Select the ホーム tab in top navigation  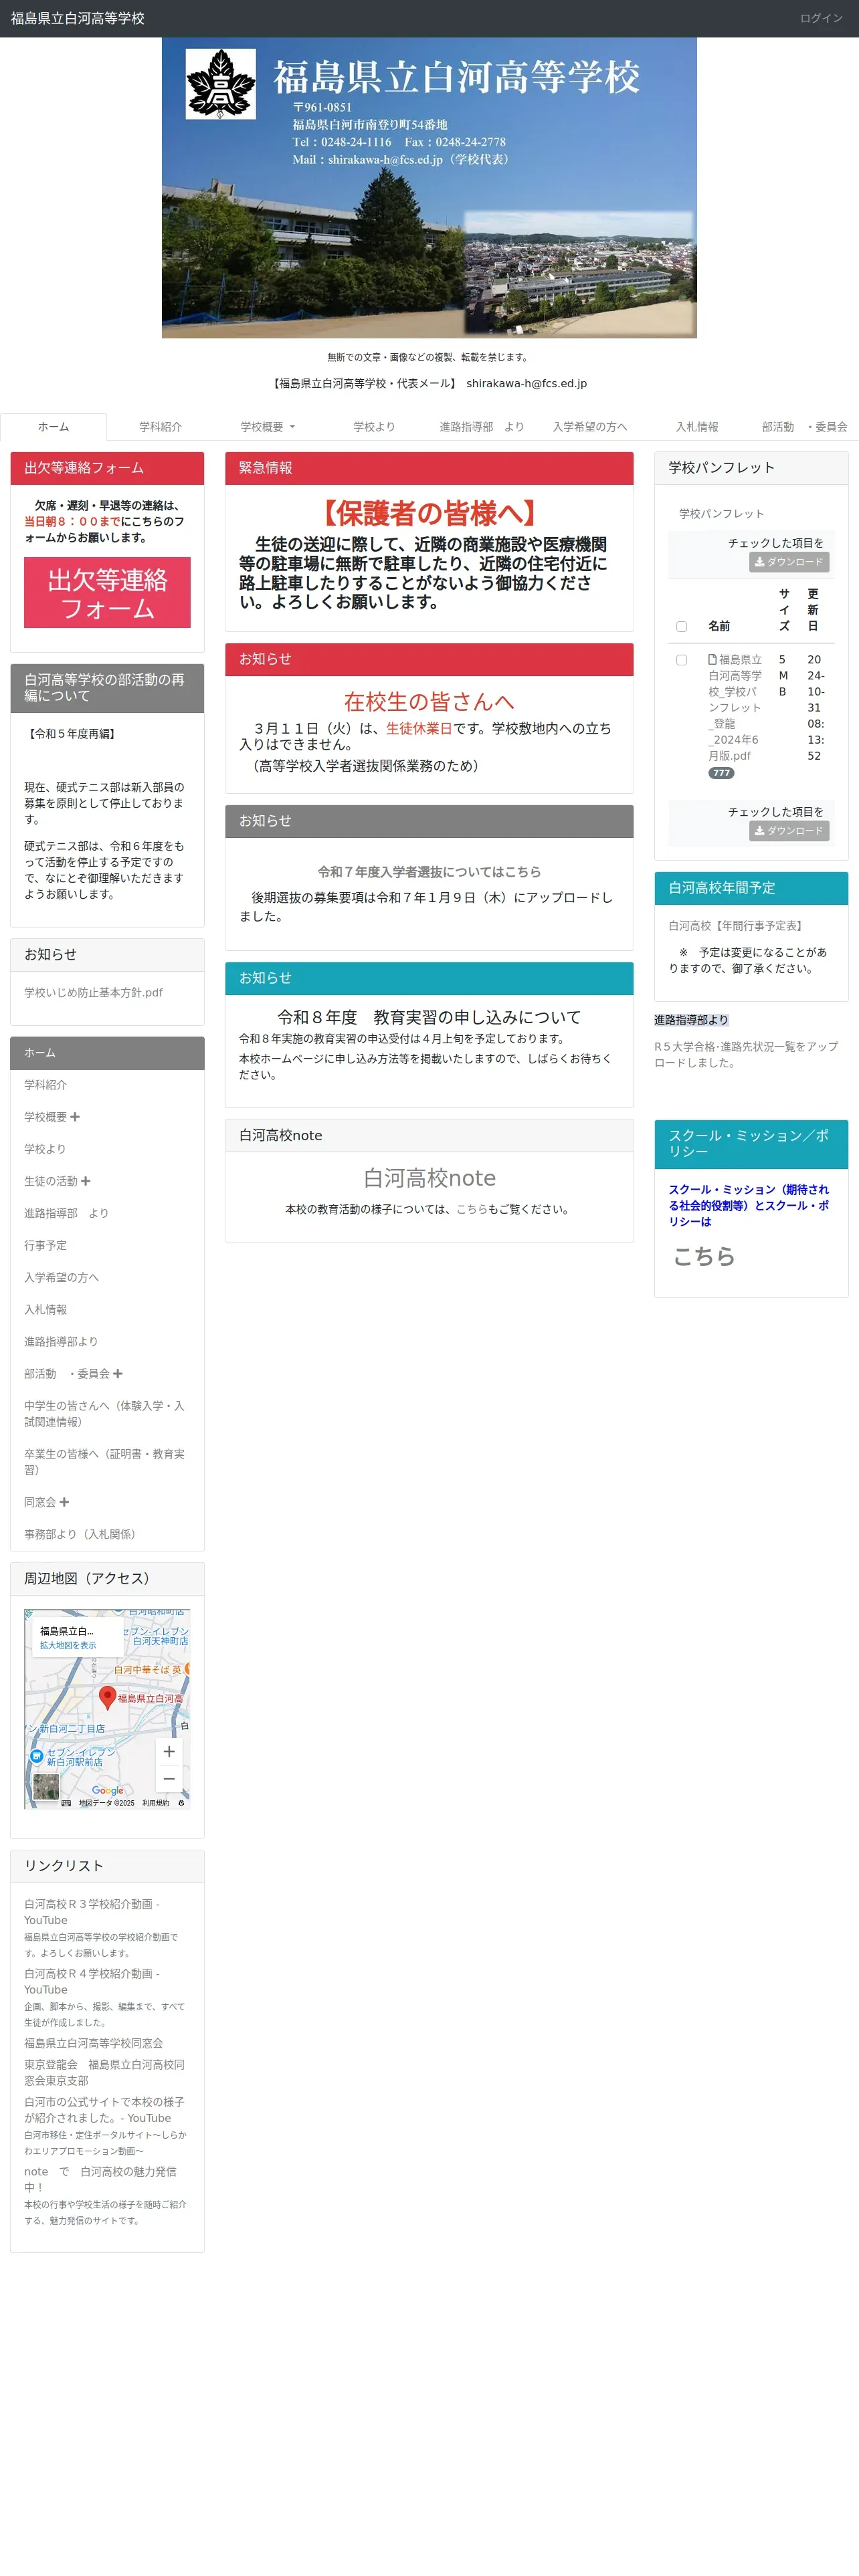[x=53, y=427]
